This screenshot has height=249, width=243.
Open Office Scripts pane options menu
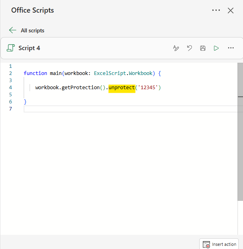216,10
